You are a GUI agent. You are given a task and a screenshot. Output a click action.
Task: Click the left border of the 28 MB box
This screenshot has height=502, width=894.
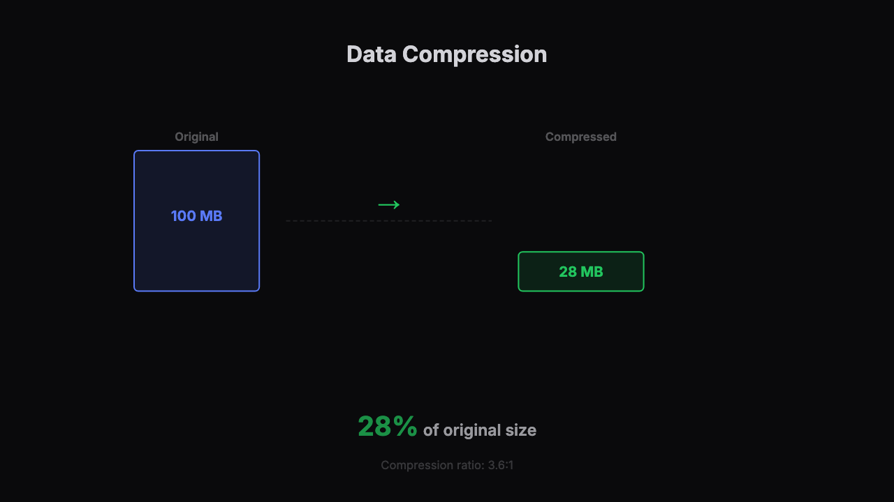[518, 271]
